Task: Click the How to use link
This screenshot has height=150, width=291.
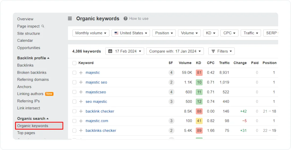Action: 139,18
